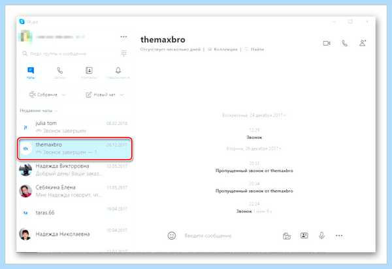
Task: Click the Skype logo in the title bar
Action: pos(22,21)
